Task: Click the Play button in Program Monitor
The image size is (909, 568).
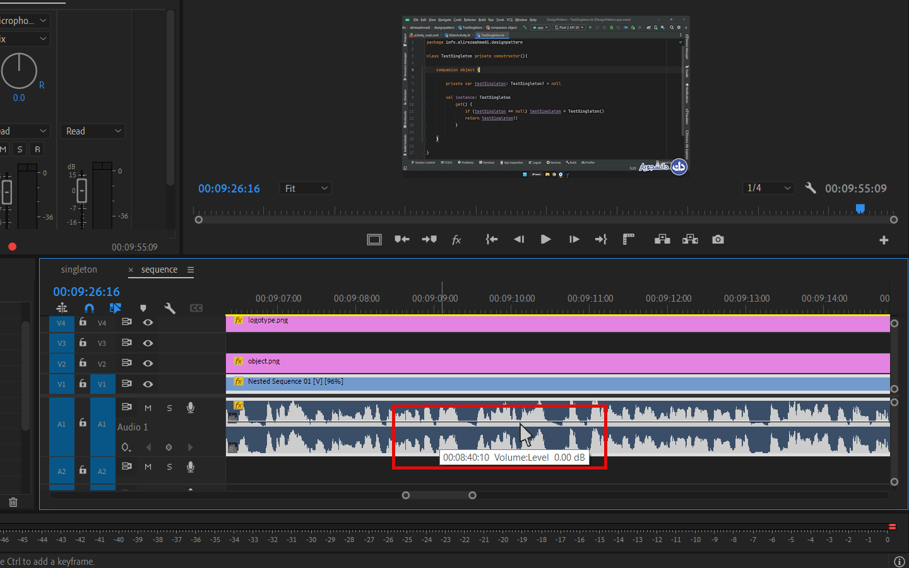Action: (x=546, y=239)
